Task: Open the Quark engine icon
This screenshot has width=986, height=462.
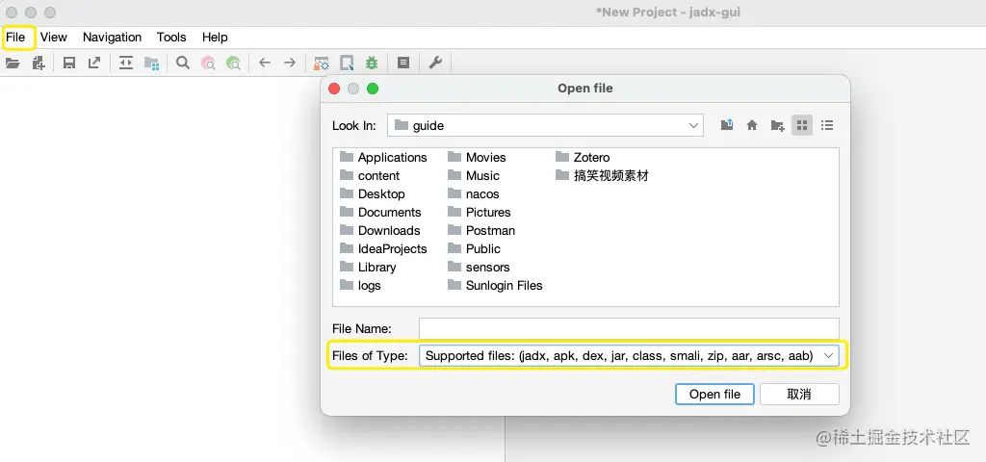Action: (x=347, y=63)
